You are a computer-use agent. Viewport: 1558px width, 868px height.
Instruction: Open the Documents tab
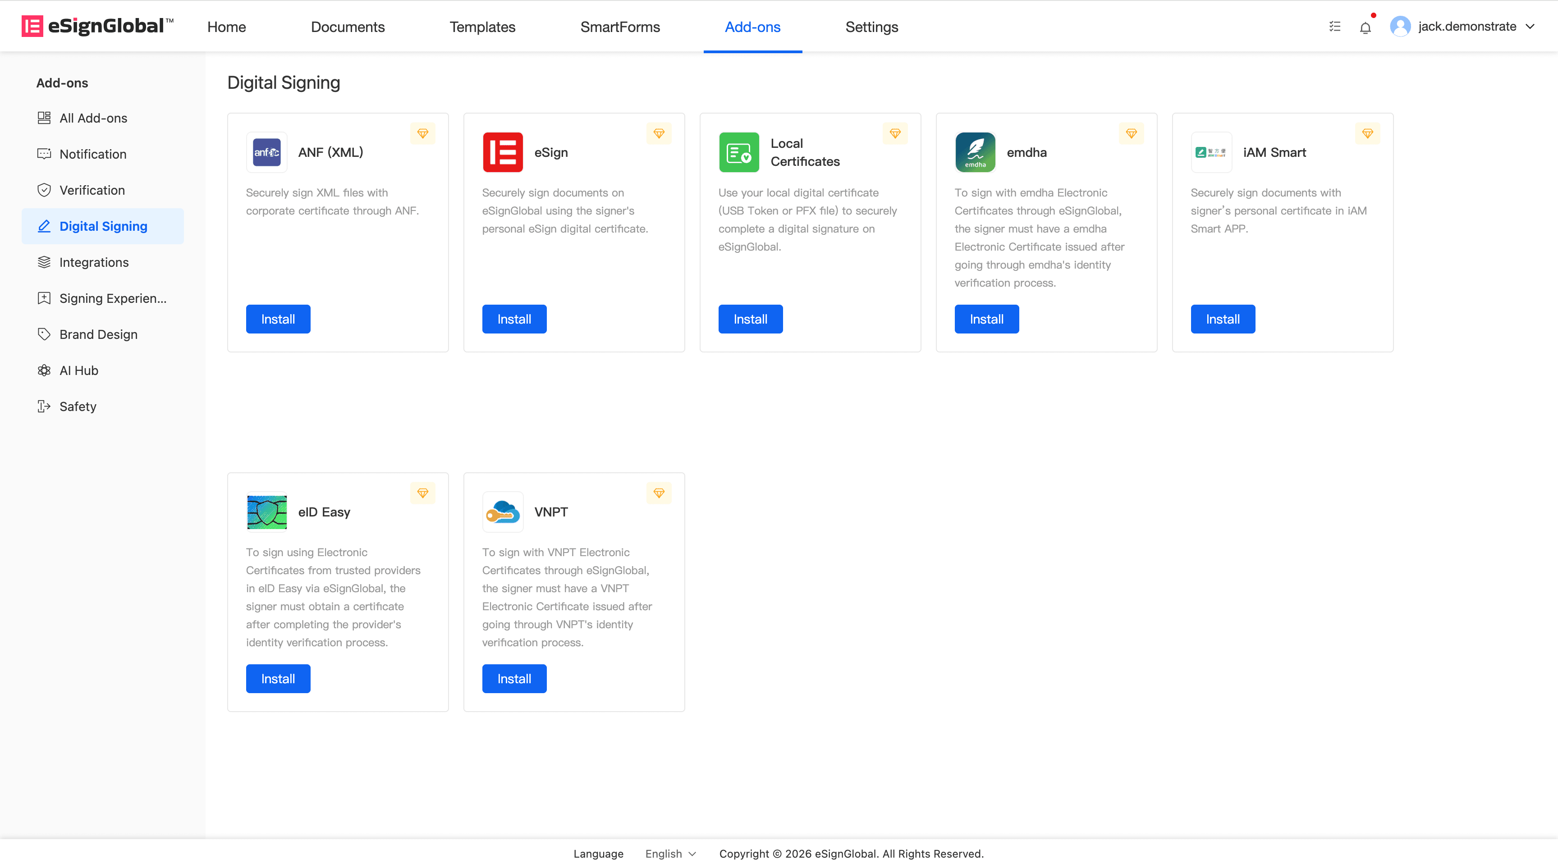click(348, 27)
